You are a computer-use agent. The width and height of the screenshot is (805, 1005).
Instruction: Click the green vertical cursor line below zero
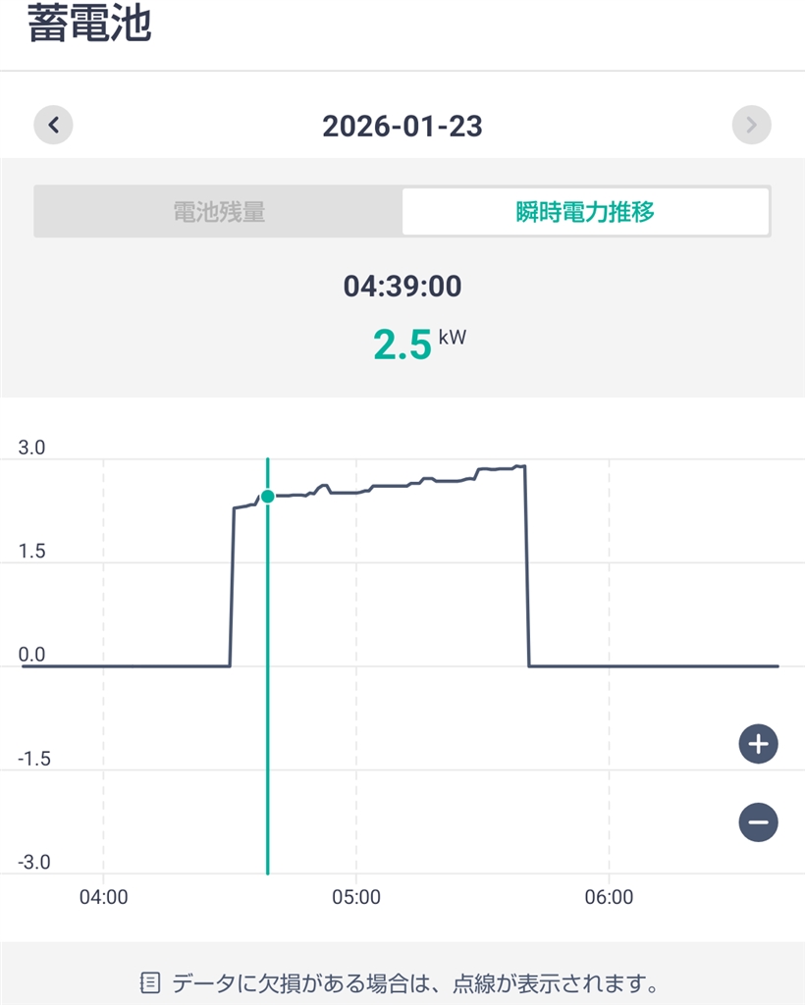pos(267,785)
